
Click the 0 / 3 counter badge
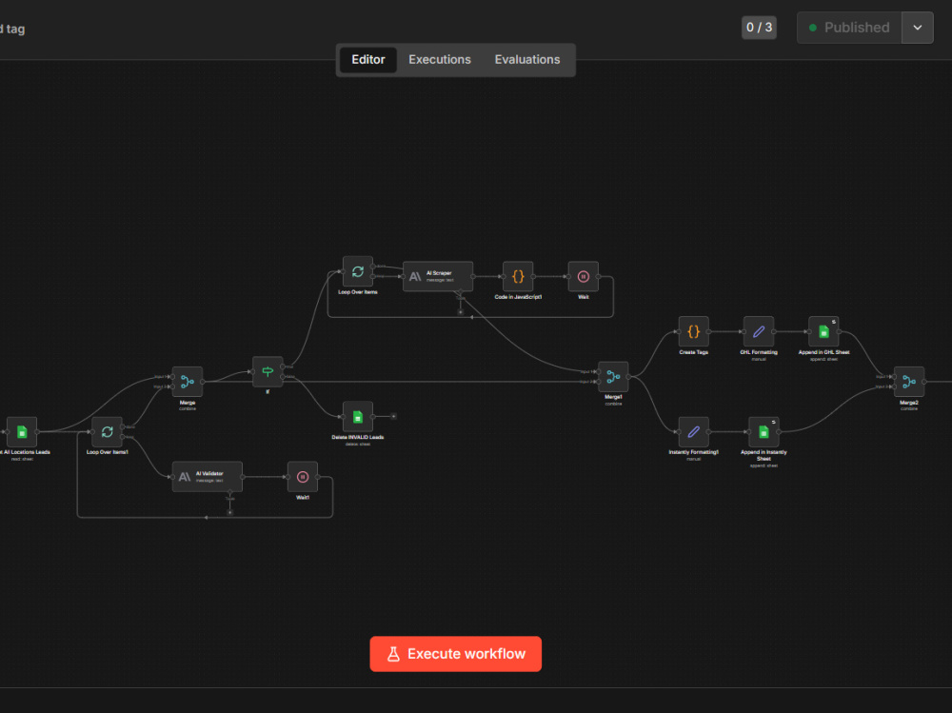point(759,28)
